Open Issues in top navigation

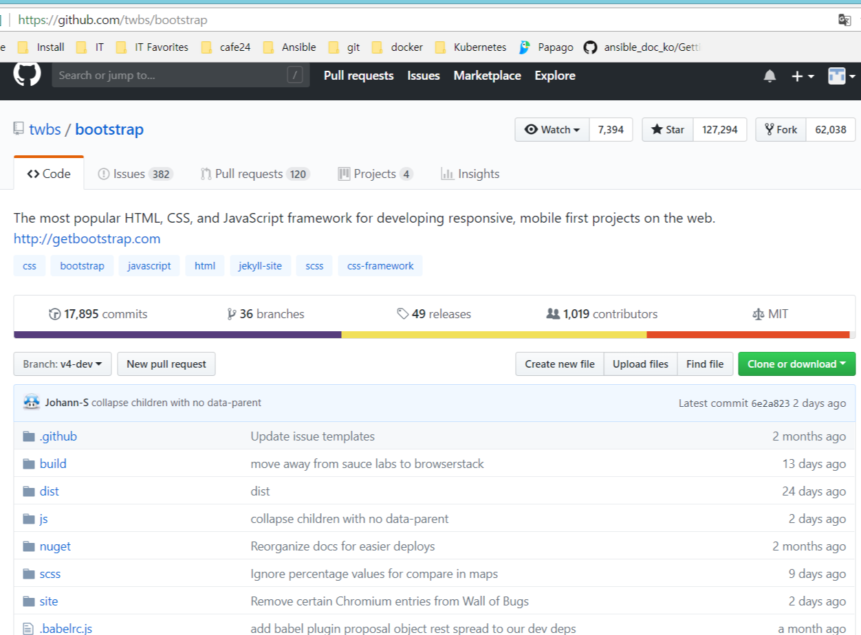coord(424,76)
